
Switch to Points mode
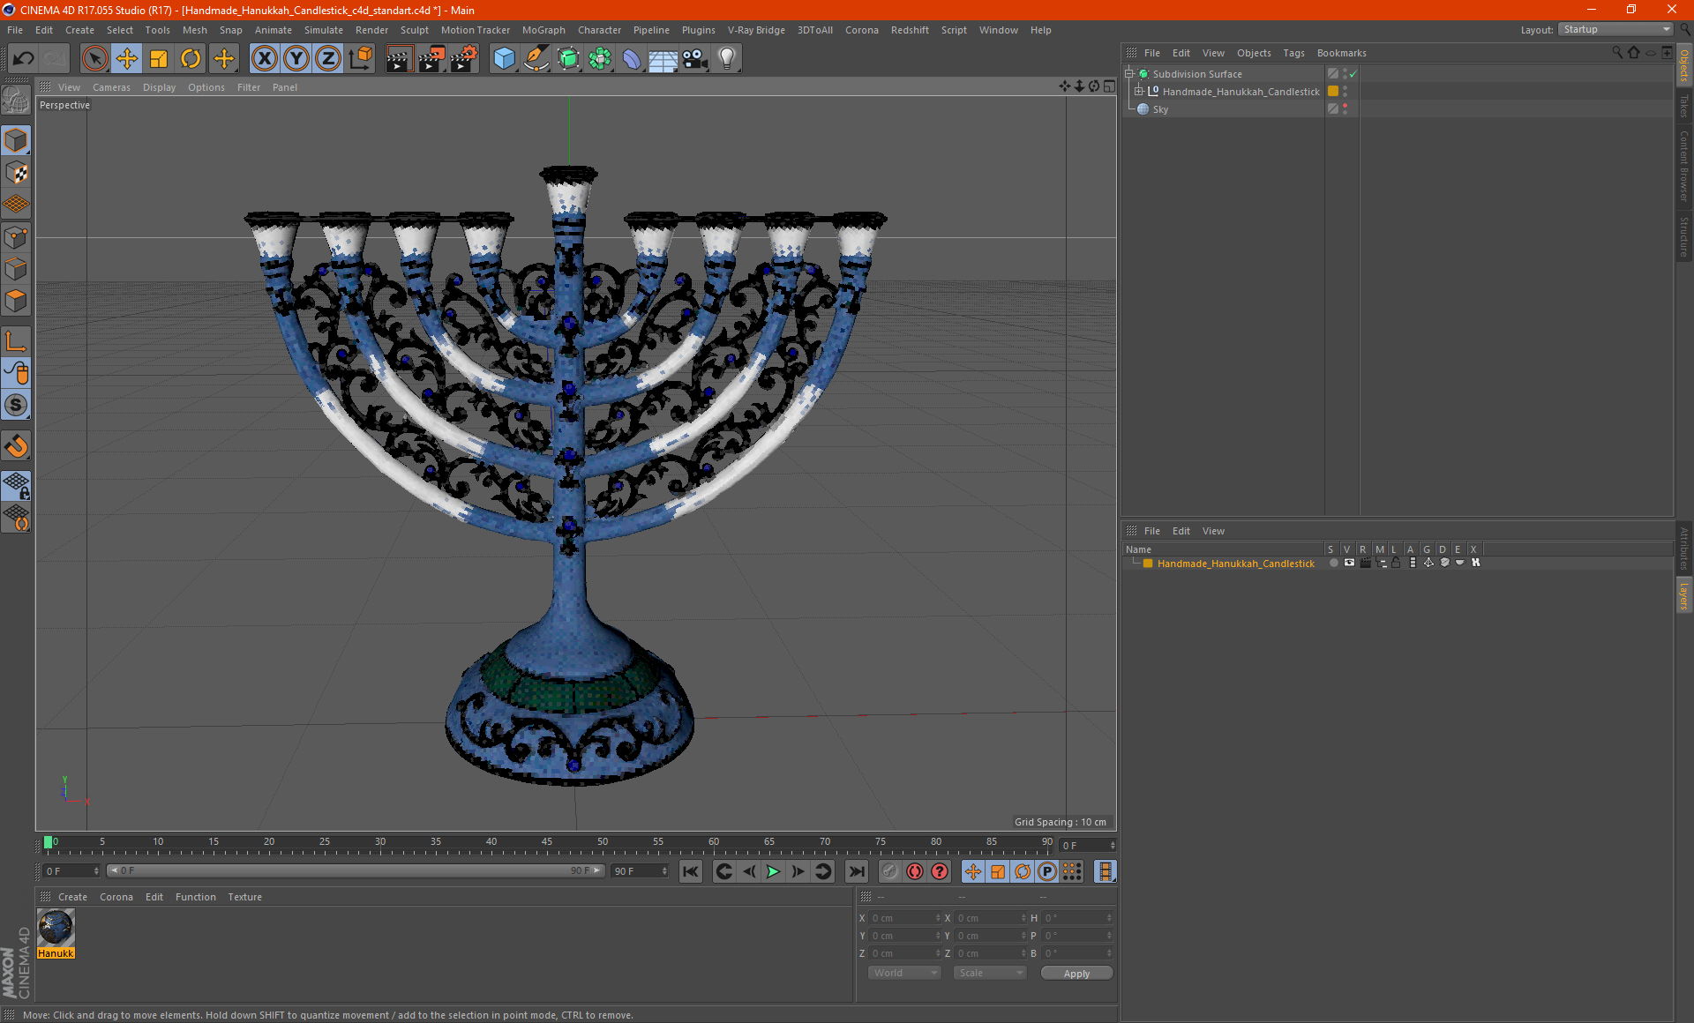tap(16, 237)
